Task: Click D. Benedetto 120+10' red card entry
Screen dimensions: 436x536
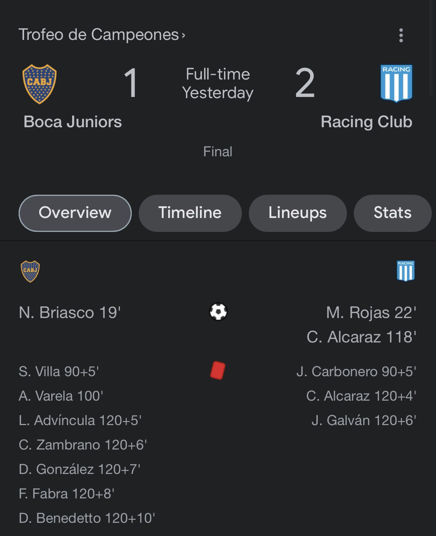Action: coord(87,518)
